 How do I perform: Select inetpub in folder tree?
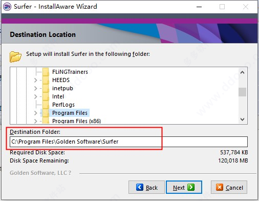pos(62,88)
